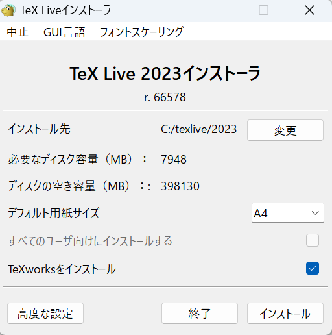Screen dimensions: 332x335
Task: Uncheck the TeXworksをインストール checkbox
Action: click(x=313, y=268)
